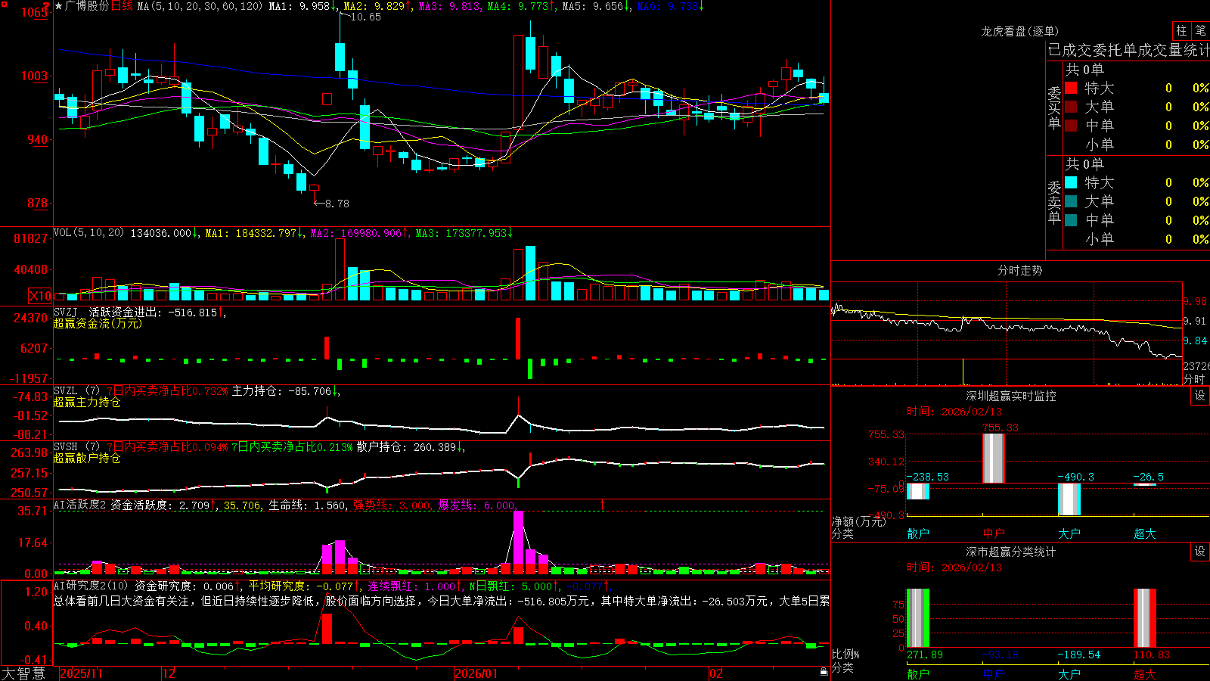Click the MA(5,10,20,30,60,120) indicator label

[x=200, y=6]
